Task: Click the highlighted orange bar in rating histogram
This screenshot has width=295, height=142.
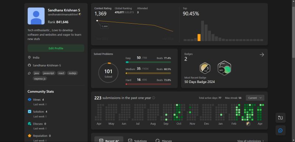Action: tap(199, 37)
